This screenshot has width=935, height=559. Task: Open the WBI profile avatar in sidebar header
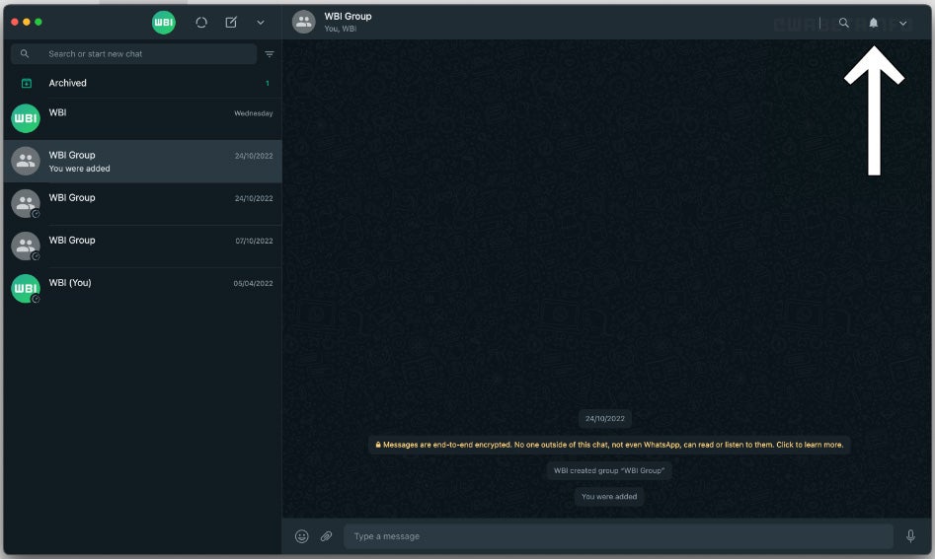164,22
